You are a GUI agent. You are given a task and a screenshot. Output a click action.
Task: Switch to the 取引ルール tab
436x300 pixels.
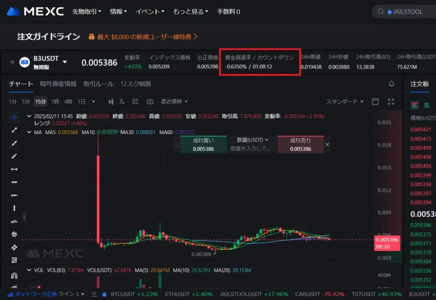click(x=98, y=84)
